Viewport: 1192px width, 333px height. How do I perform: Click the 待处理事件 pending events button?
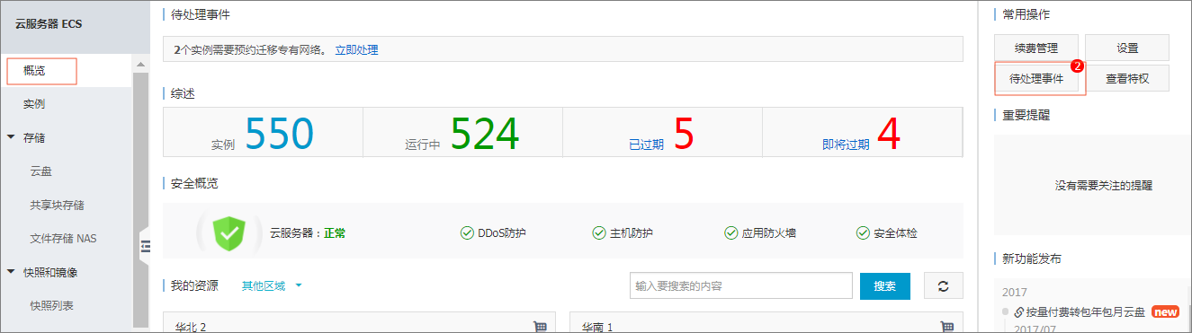pyautogui.click(x=1037, y=79)
